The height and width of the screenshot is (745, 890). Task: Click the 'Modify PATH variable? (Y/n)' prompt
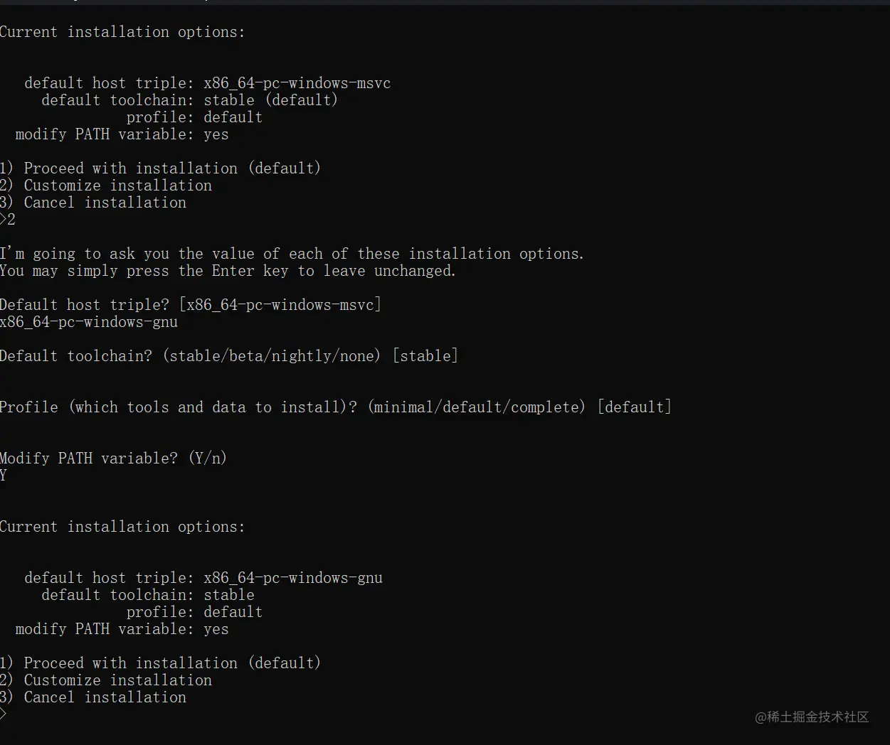tap(113, 459)
